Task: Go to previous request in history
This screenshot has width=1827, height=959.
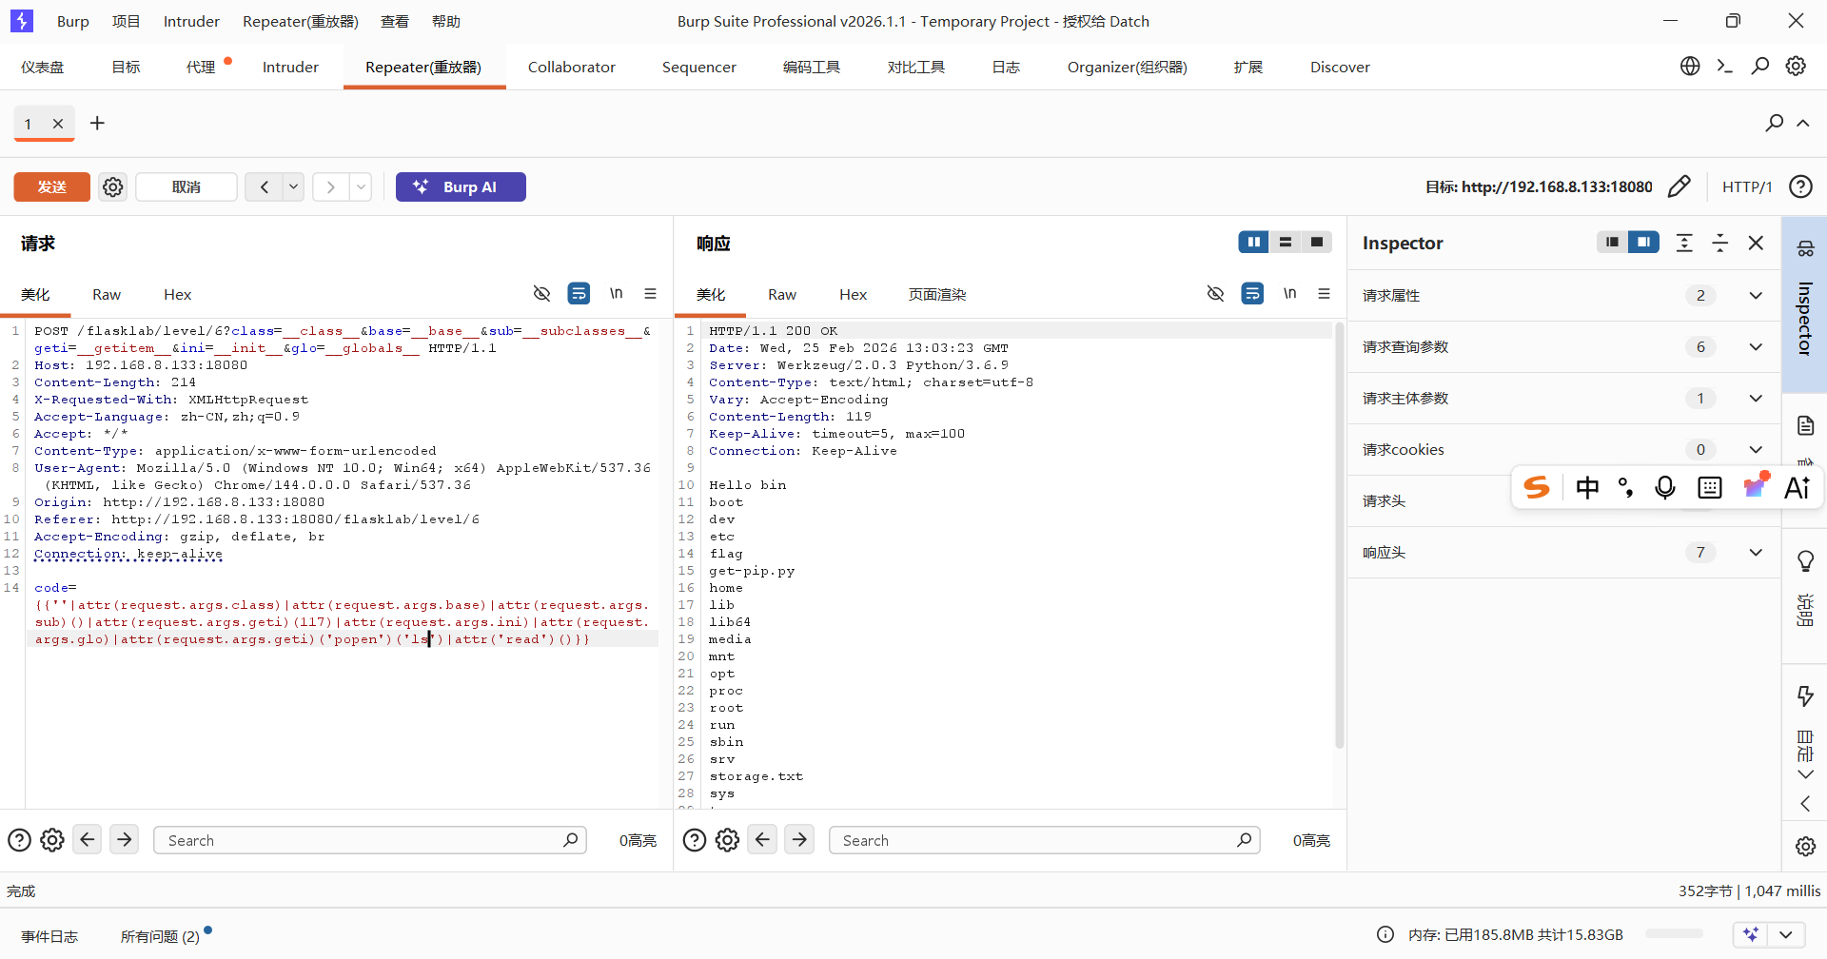Action: [x=265, y=187]
